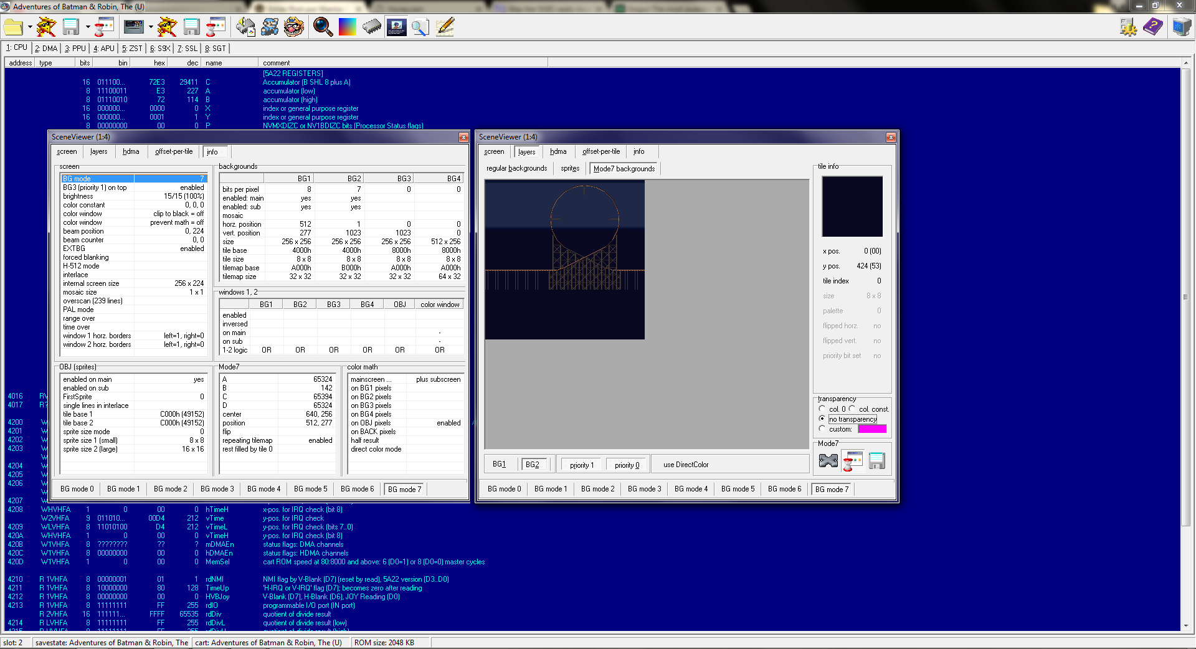This screenshot has height=649, width=1196.
Task: Click the blue Mario sprite icon
Action: point(270,27)
